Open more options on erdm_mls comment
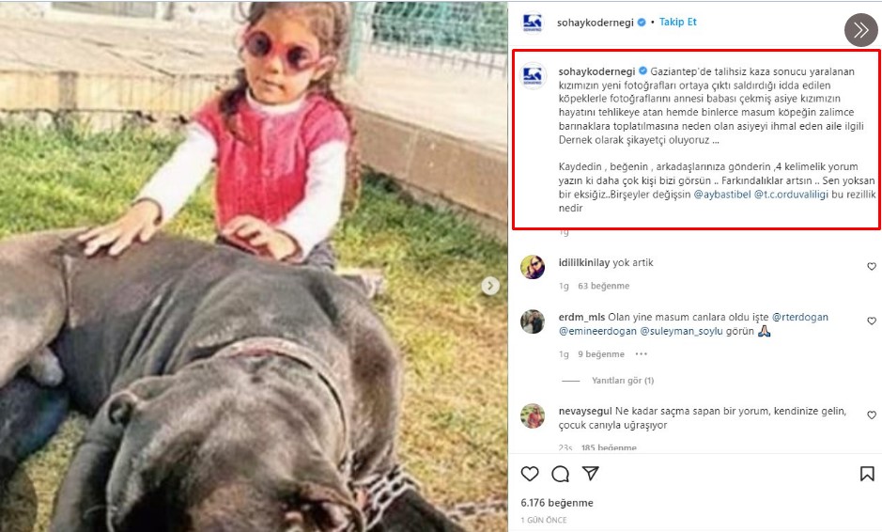The width and height of the screenshot is (882, 532). [642, 354]
